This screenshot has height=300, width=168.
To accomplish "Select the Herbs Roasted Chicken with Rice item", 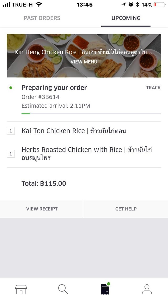I will tap(87, 154).
